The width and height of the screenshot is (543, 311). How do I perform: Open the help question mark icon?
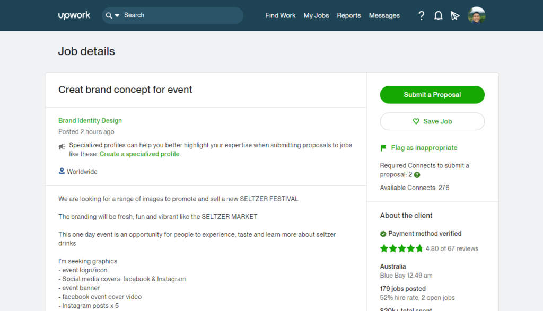(x=421, y=15)
